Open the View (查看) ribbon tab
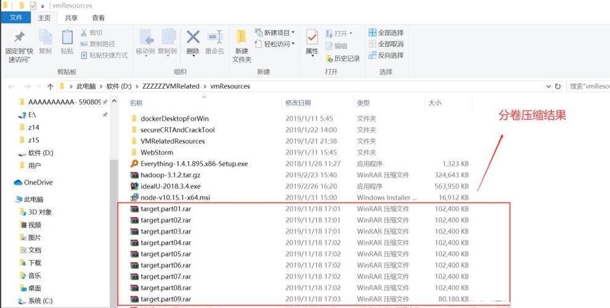This screenshot has width=610, height=308. pos(98,18)
